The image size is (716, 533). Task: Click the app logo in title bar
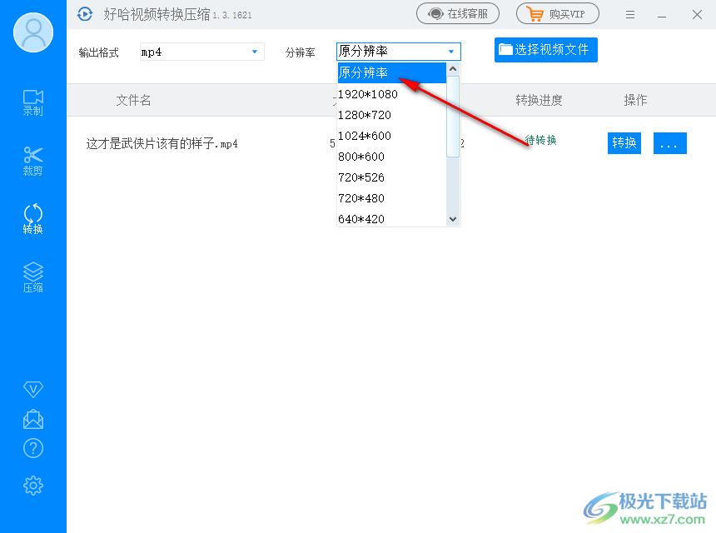coord(85,14)
